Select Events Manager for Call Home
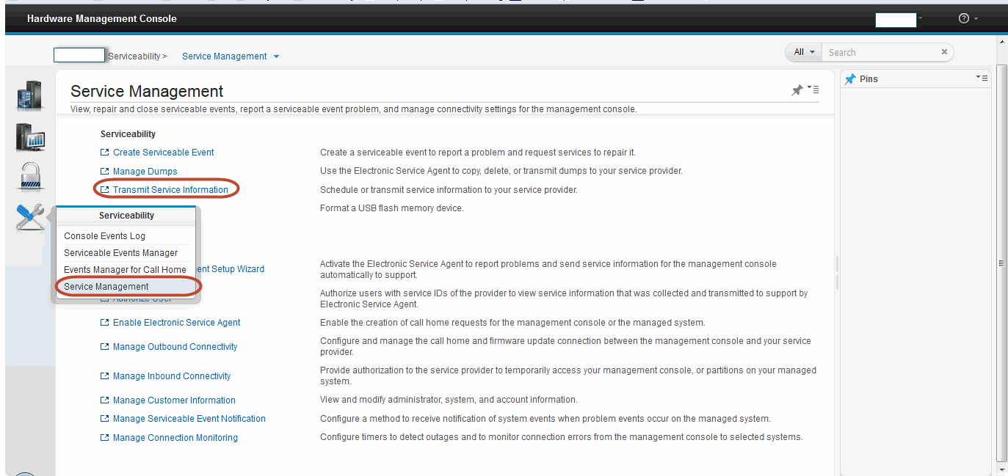 pos(125,270)
